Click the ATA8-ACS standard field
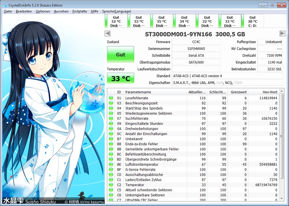 (x=228, y=76)
